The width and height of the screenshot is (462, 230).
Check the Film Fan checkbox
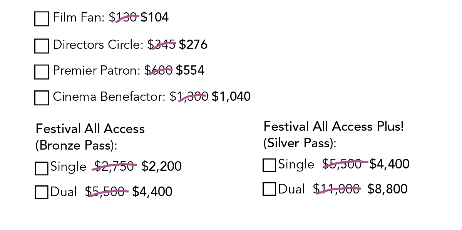[x=42, y=19]
